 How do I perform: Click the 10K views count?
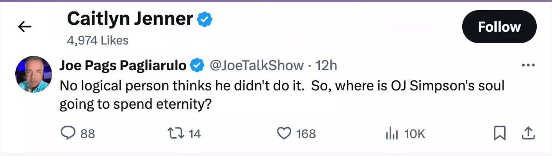pos(415,134)
